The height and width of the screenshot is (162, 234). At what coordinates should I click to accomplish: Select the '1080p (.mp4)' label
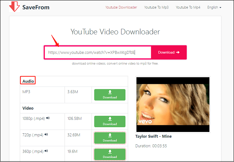click(34, 119)
